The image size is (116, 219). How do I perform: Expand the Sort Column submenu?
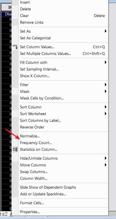click(x=105, y=107)
